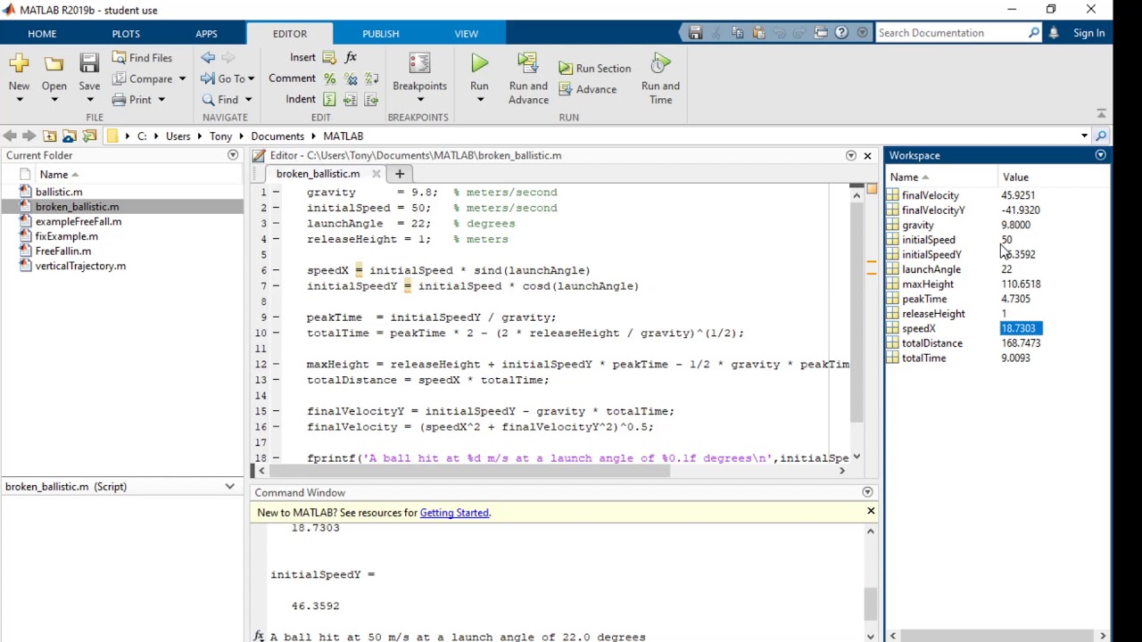Screen dimensions: 1142x642
Task: Click the blue navigate Back arrow
Action: tap(208, 58)
